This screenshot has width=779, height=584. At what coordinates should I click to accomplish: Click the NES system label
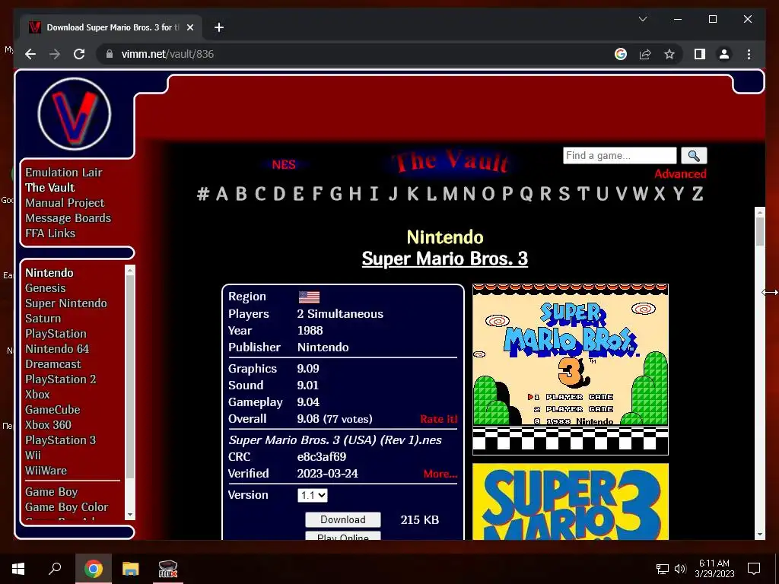click(284, 165)
